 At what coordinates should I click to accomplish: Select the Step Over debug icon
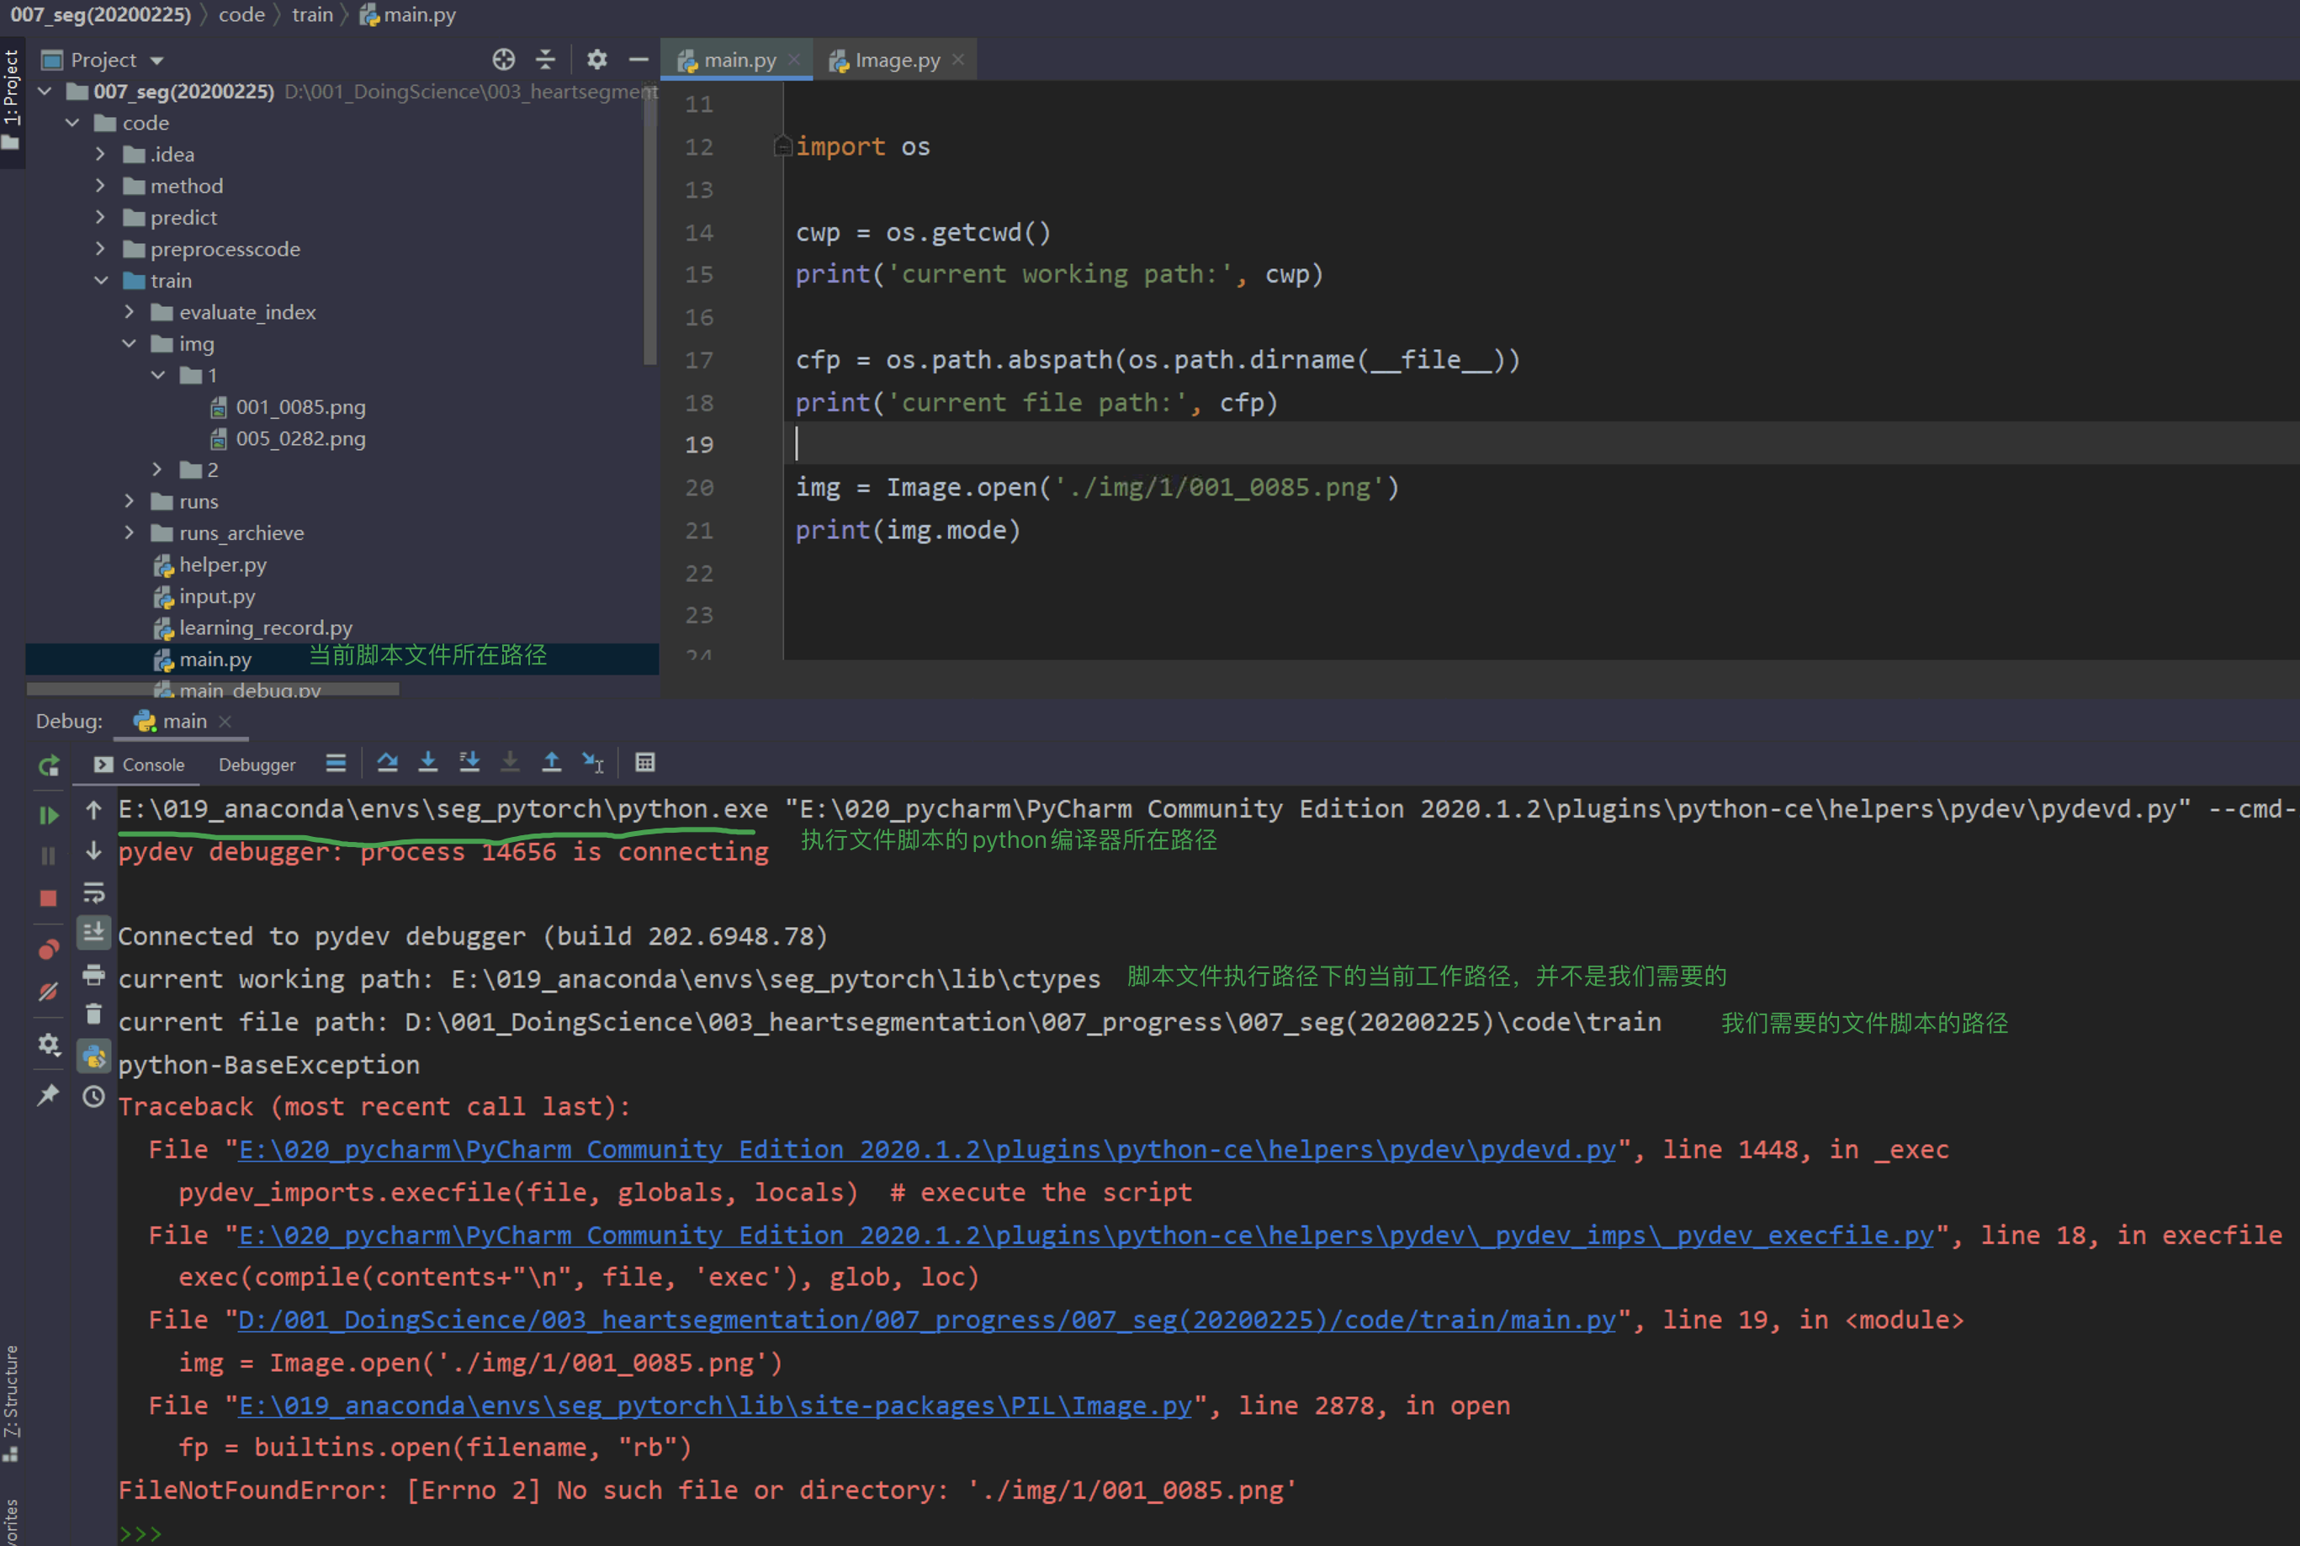(x=389, y=761)
